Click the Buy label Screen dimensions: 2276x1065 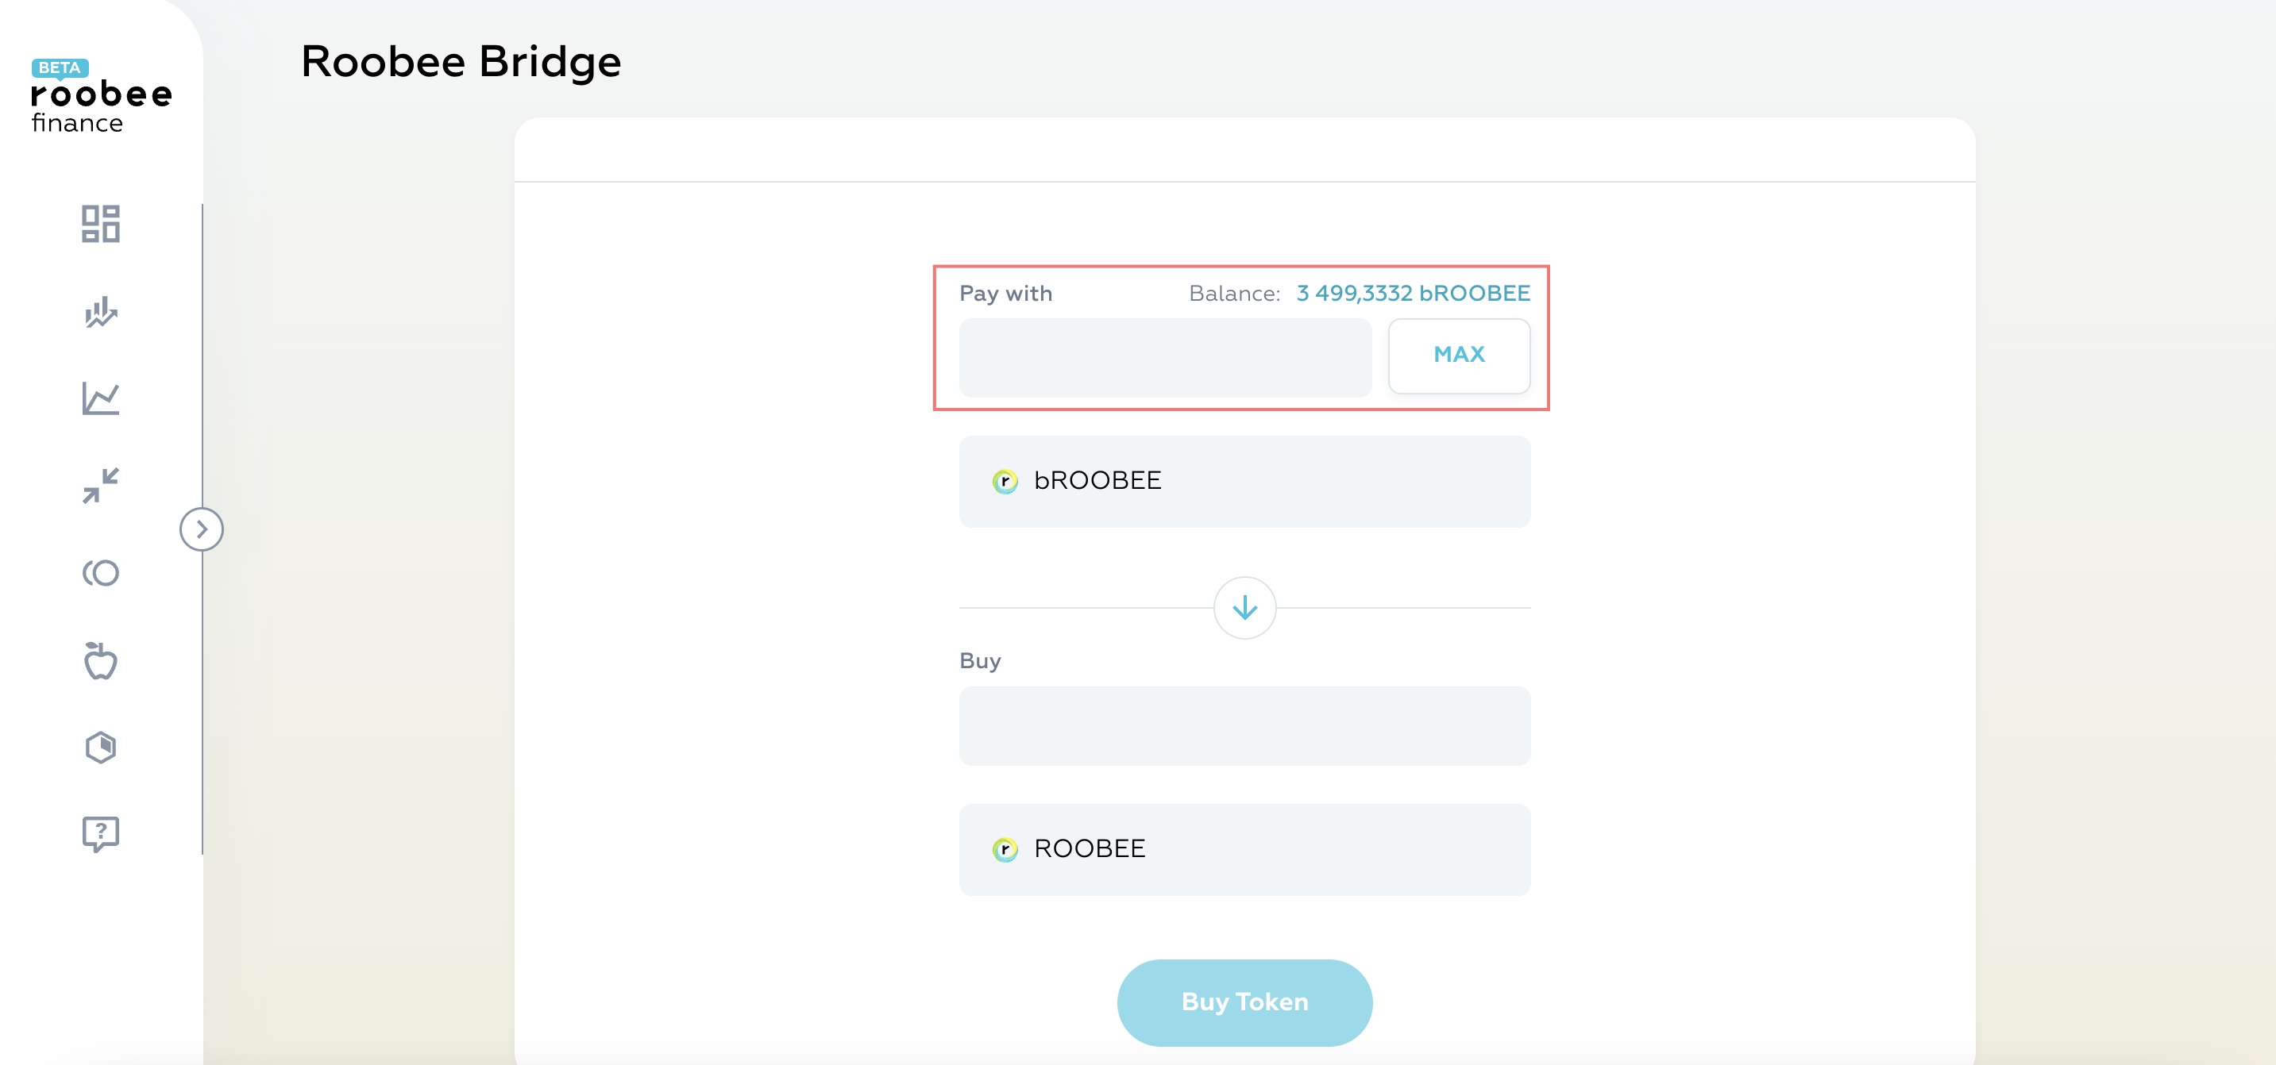980,660
